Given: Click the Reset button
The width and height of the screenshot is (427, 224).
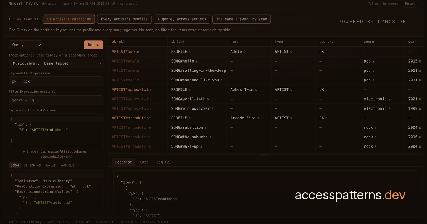Looking at the screenshot, I should click(x=410, y=4).
